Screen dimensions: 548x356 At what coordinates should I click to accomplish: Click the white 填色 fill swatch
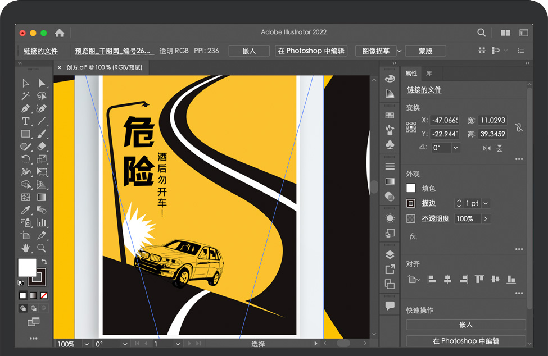pyautogui.click(x=411, y=189)
